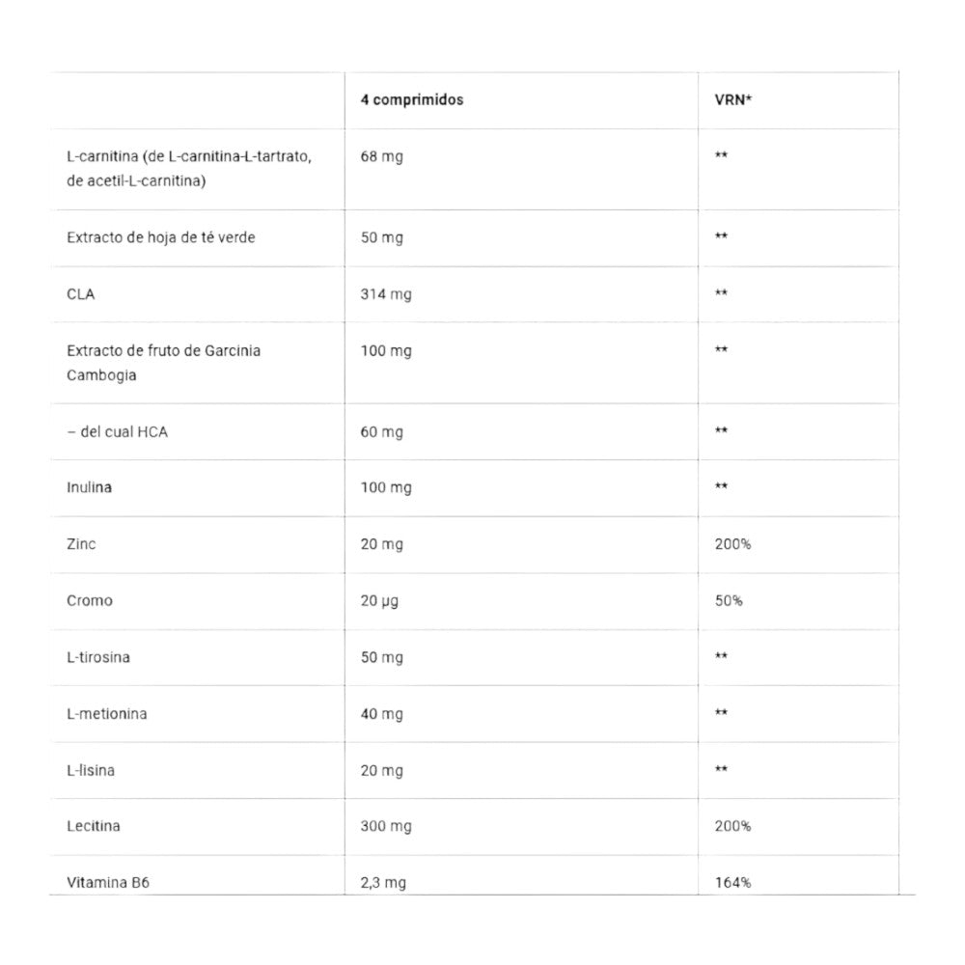This screenshot has width=965, height=965.
Task: Select the "del cual HCA" row label
Action: coord(117,432)
